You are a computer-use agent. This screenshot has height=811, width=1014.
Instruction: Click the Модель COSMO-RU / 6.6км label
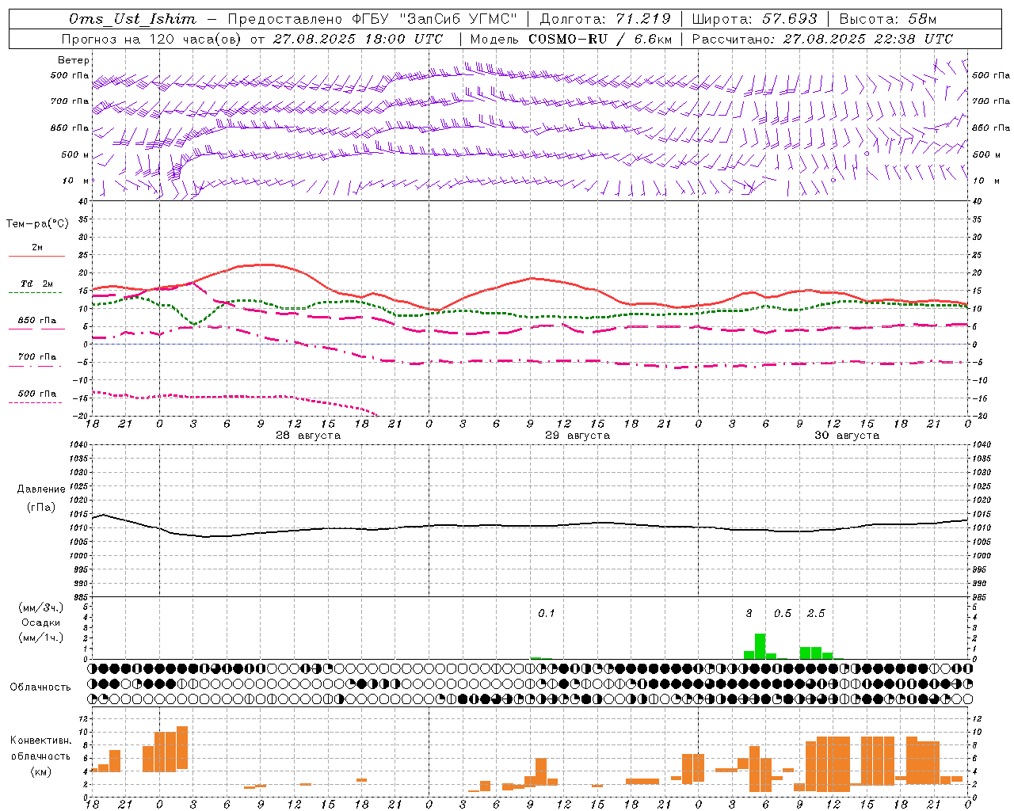click(571, 39)
